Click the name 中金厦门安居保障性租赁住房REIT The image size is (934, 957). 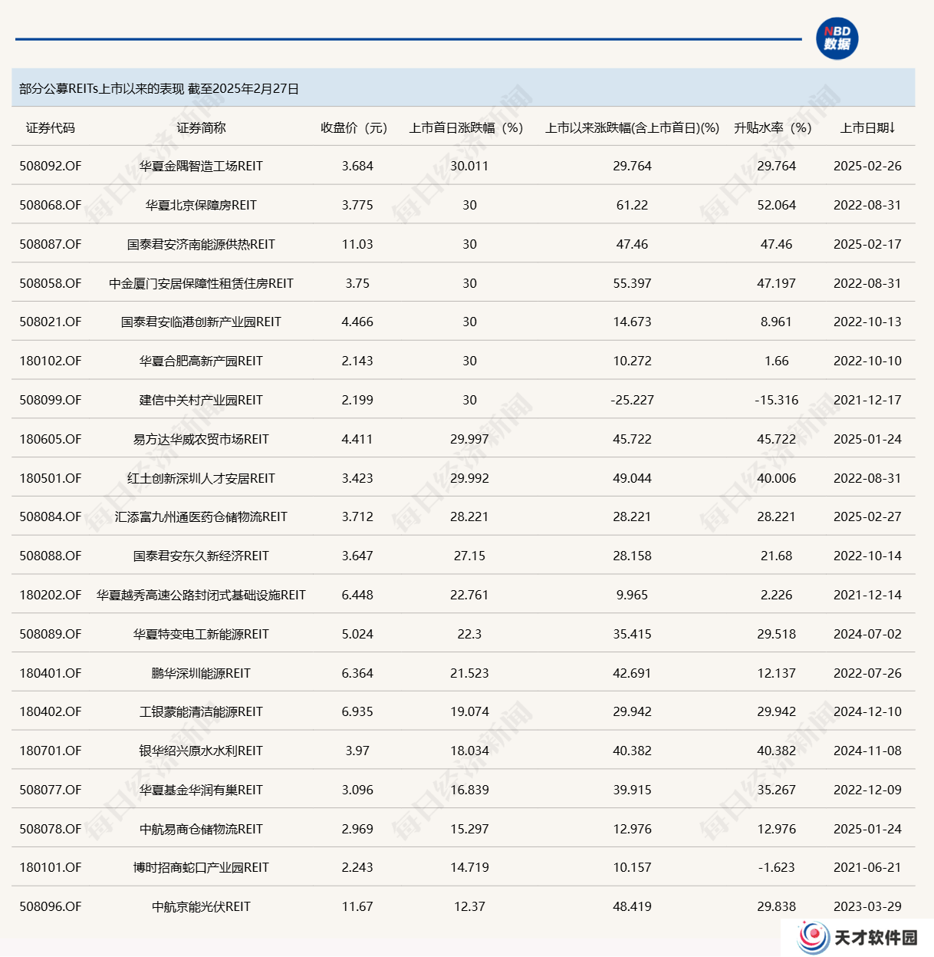click(201, 284)
